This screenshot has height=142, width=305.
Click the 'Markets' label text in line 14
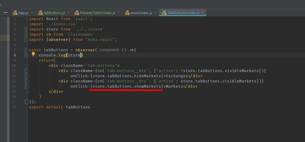[174, 86]
